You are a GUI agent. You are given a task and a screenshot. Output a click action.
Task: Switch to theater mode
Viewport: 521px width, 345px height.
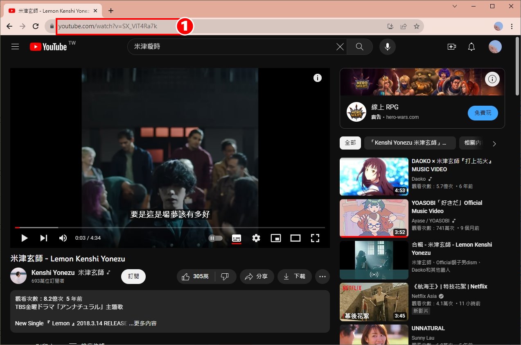pyautogui.click(x=295, y=238)
